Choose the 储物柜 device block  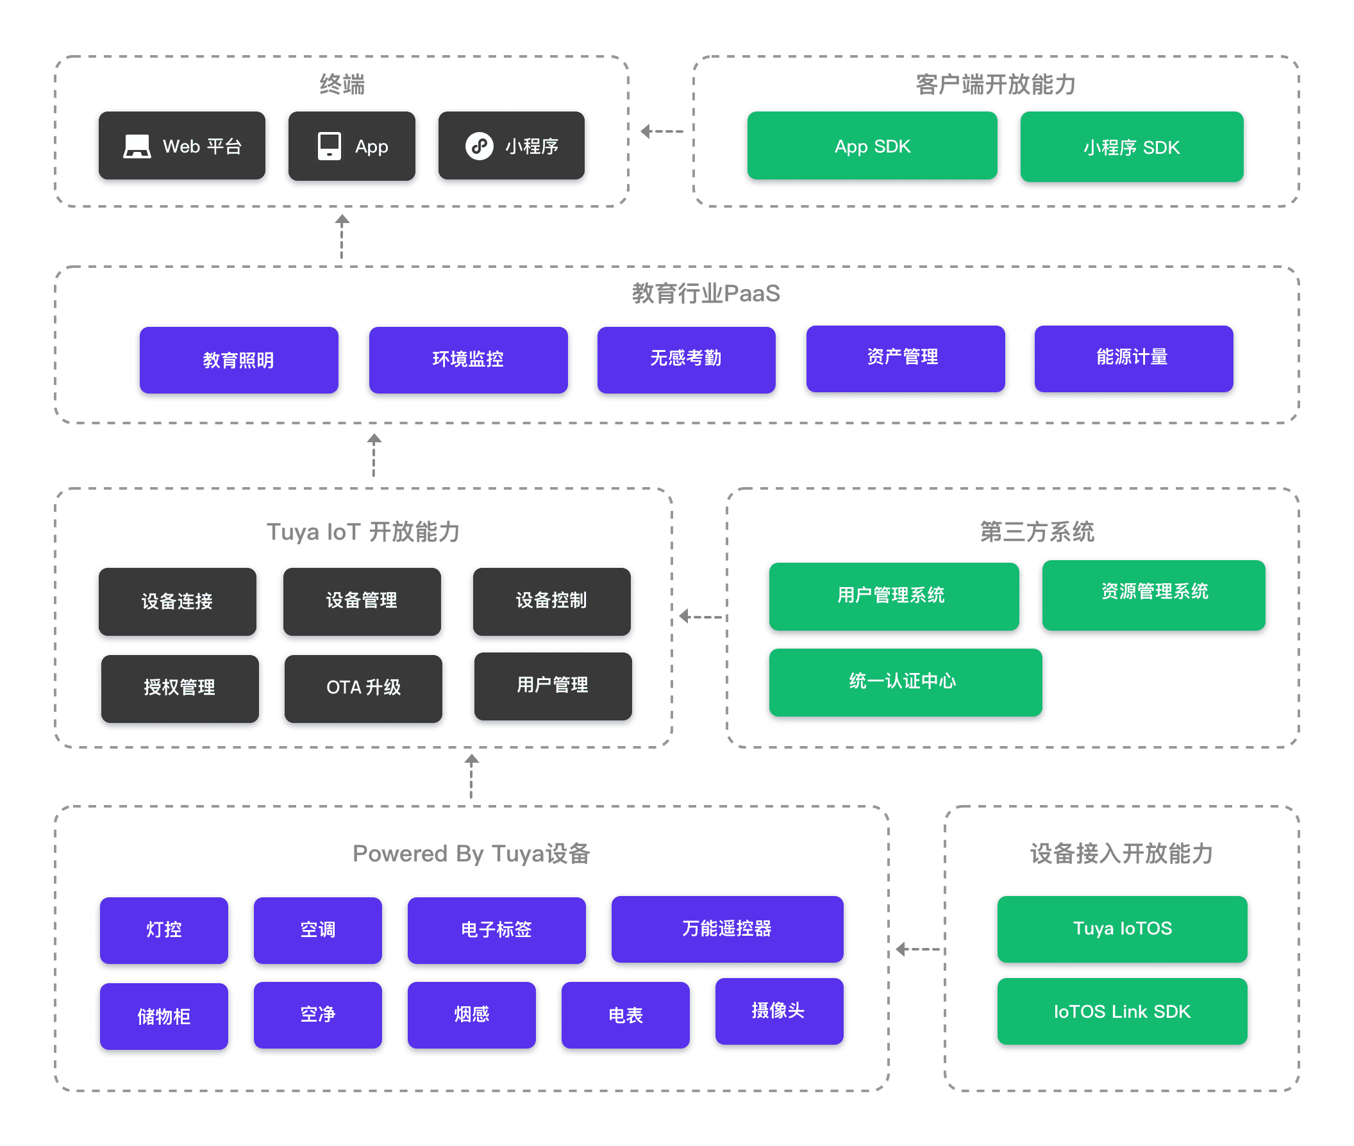[x=163, y=1016]
